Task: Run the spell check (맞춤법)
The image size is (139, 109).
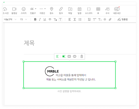Action: click(123, 19)
